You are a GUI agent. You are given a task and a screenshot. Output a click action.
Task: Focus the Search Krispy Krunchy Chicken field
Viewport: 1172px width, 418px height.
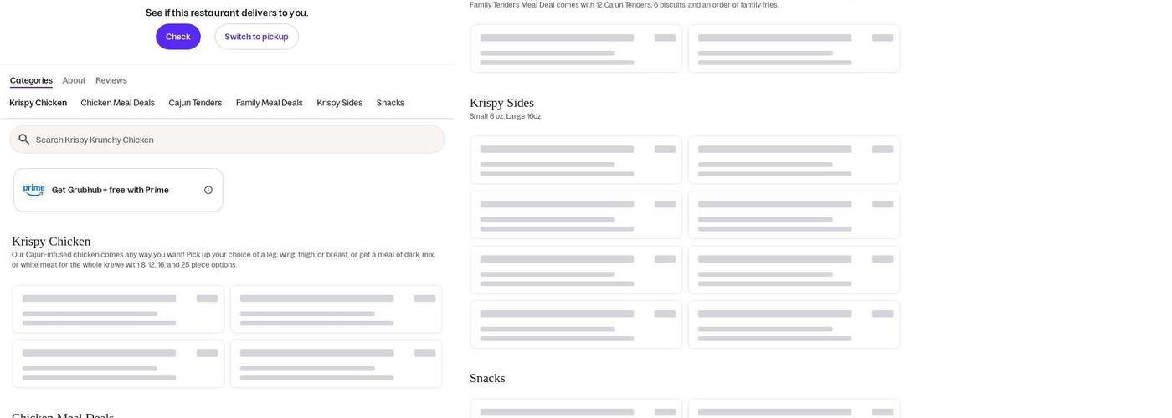pos(234,140)
